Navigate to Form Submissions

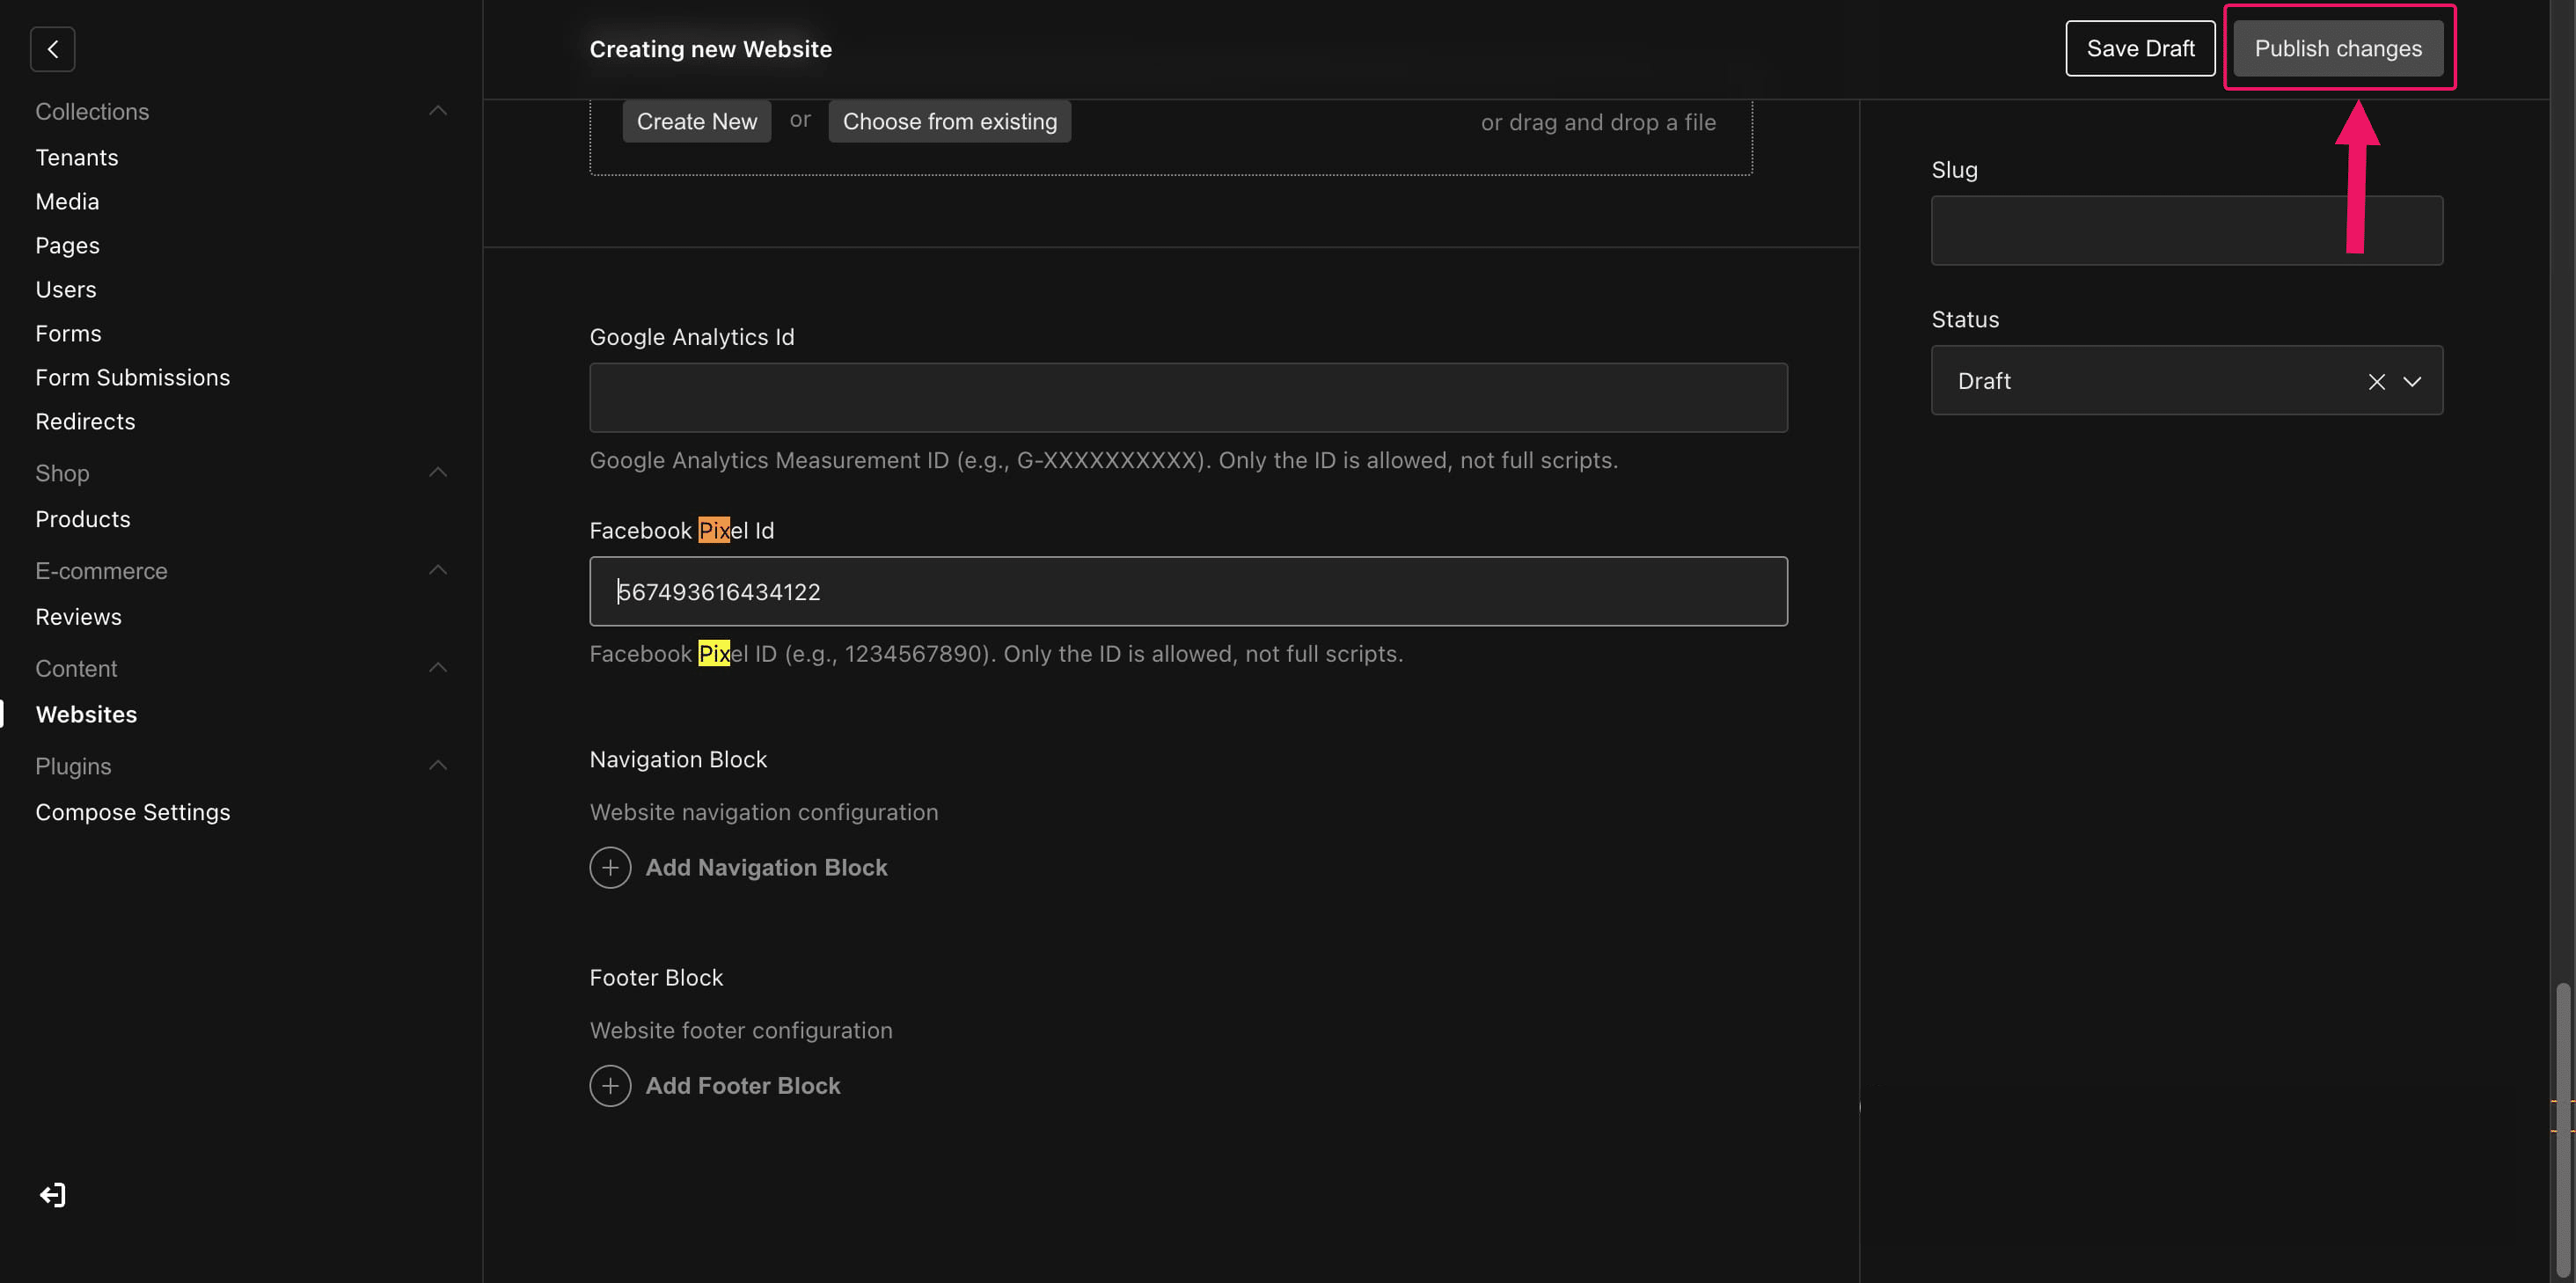(133, 377)
